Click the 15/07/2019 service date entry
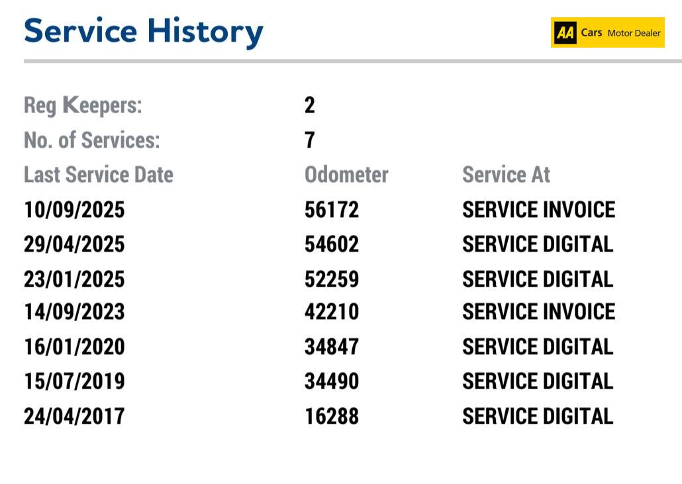Image resolution: width=682 pixels, height=484 pixels. click(74, 381)
